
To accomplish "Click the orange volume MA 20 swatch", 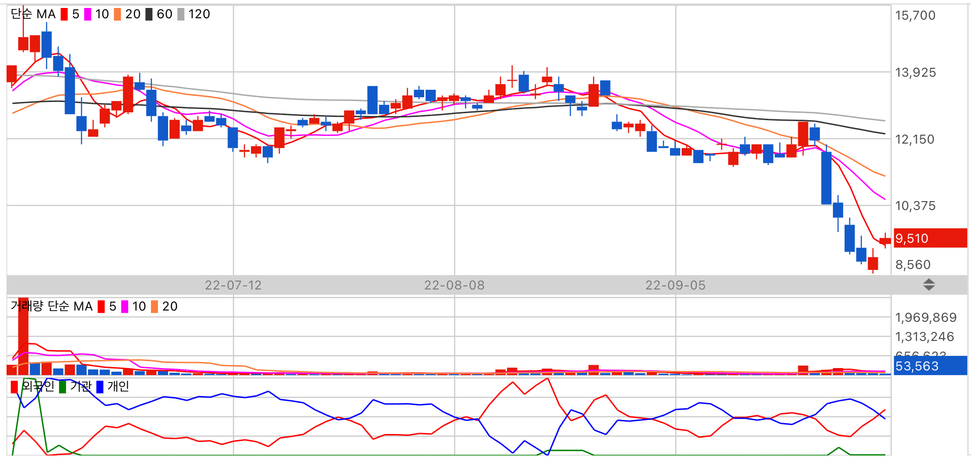I will click(x=154, y=307).
